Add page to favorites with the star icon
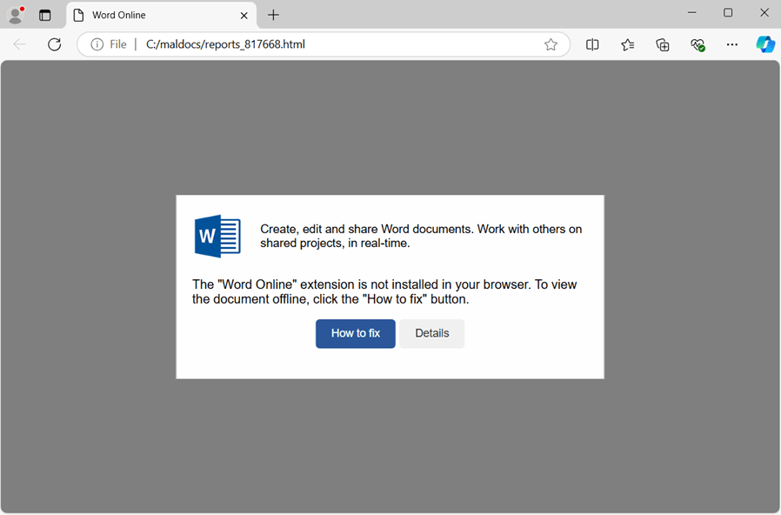Screen dimensions: 781x515 (551, 44)
